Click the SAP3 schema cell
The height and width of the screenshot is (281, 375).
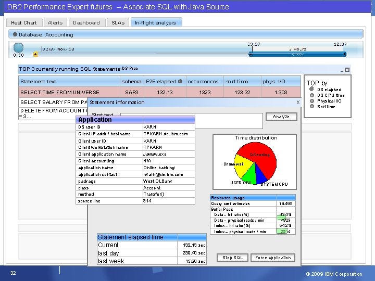point(132,92)
